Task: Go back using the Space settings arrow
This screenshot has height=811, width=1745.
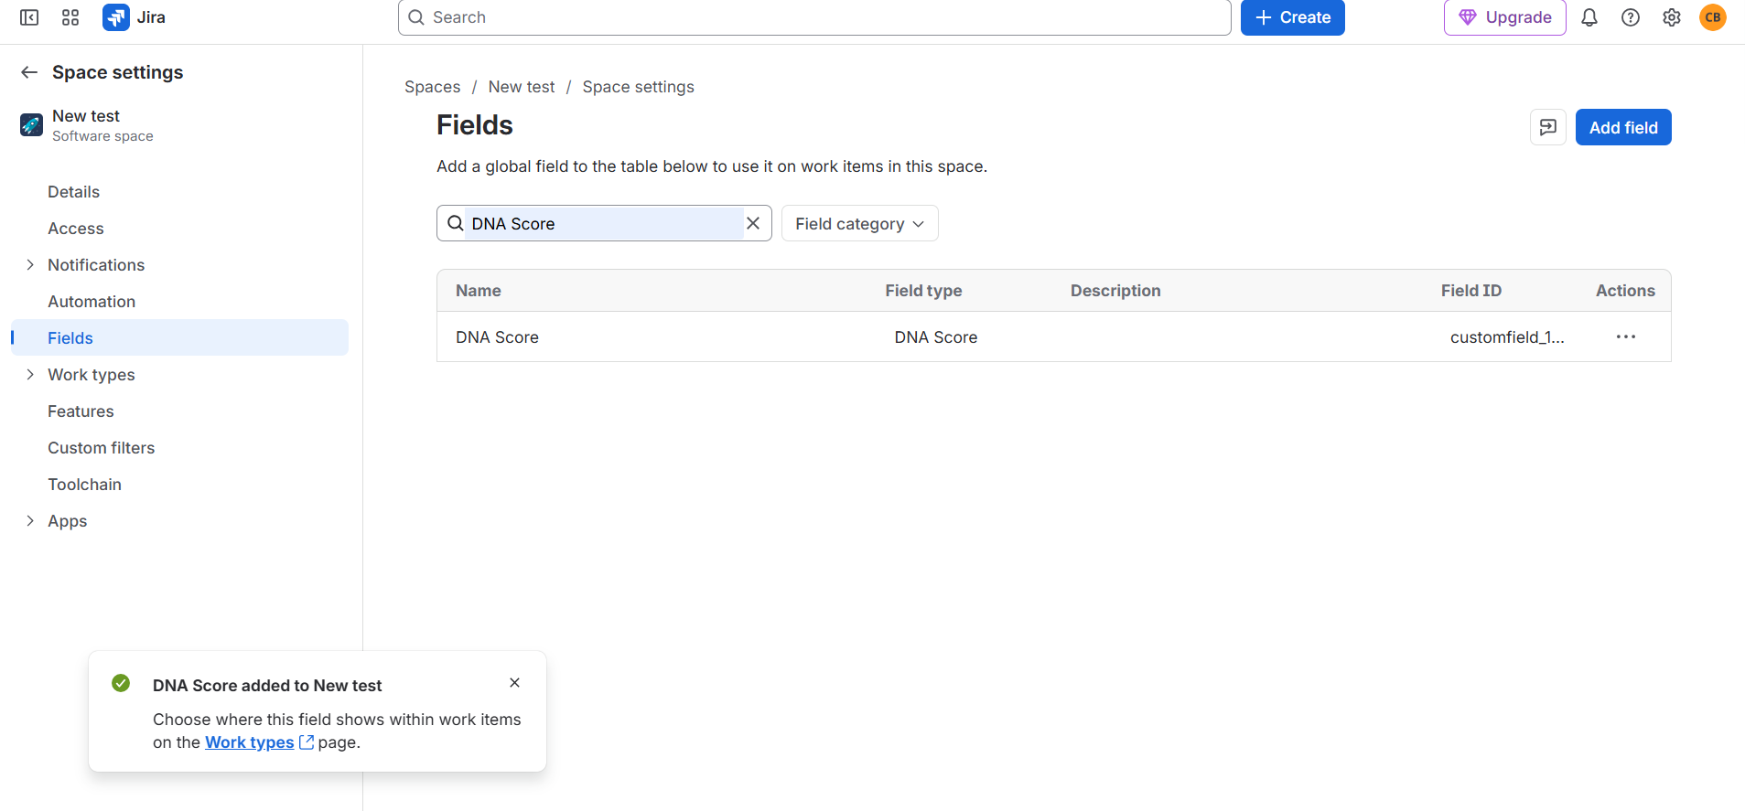Action: (29, 72)
